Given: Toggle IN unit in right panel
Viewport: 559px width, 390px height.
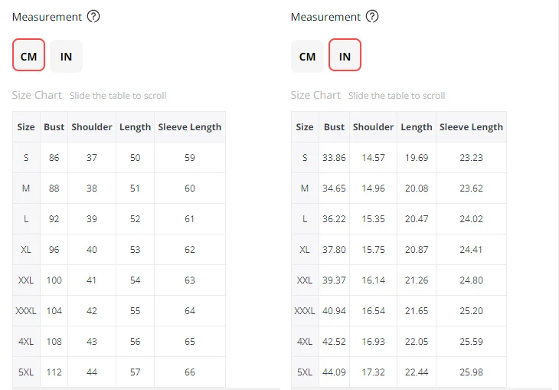Looking at the screenshot, I should (x=345, y=56).
